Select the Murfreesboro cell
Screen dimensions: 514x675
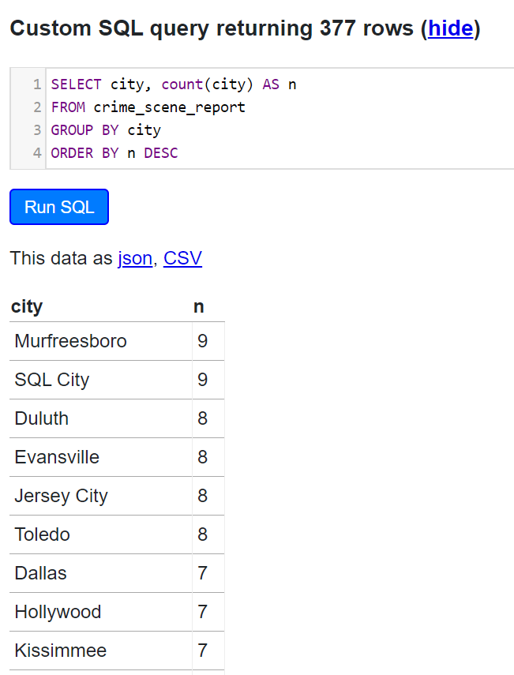pyautogui.click(x=101, y=341)
